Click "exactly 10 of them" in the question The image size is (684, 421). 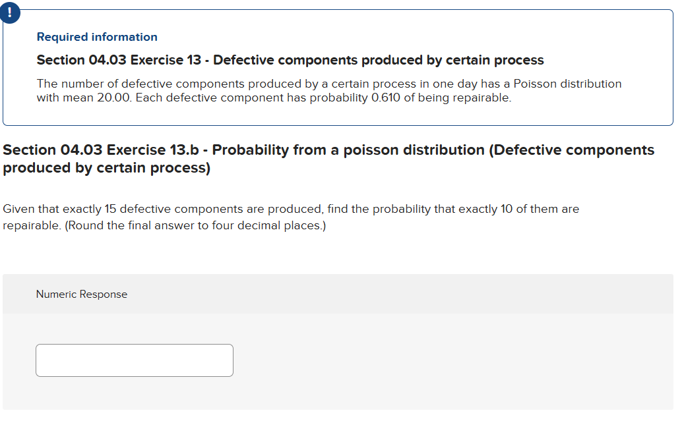tap(508, 210)
